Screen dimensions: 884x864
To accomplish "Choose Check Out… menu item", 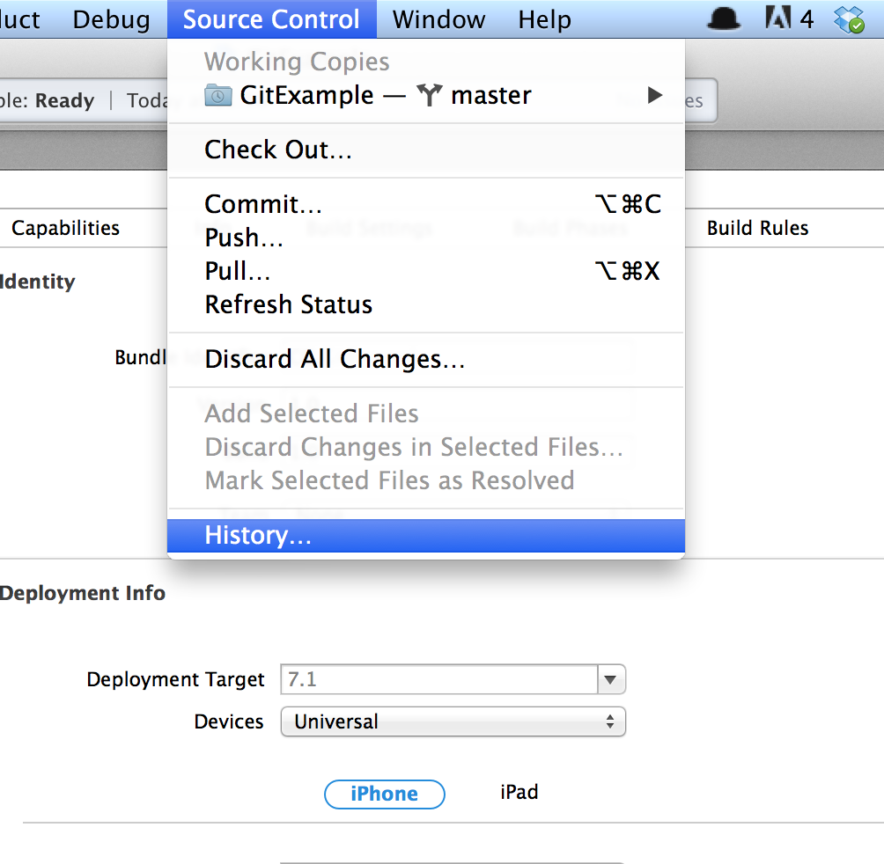I will (x=426, y=150).
